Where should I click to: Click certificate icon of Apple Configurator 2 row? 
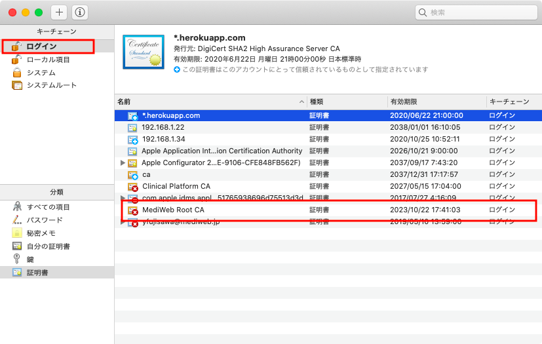(132, 163)
